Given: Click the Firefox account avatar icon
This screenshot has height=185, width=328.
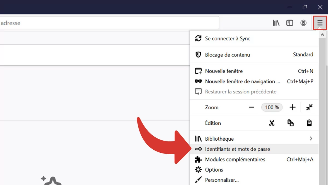Looking at the screenshot, I should point(303,23).
